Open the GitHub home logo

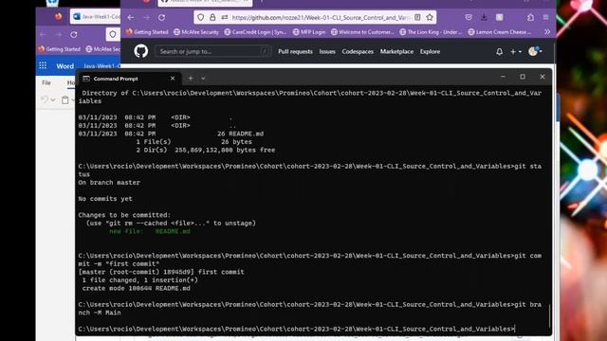141,51
